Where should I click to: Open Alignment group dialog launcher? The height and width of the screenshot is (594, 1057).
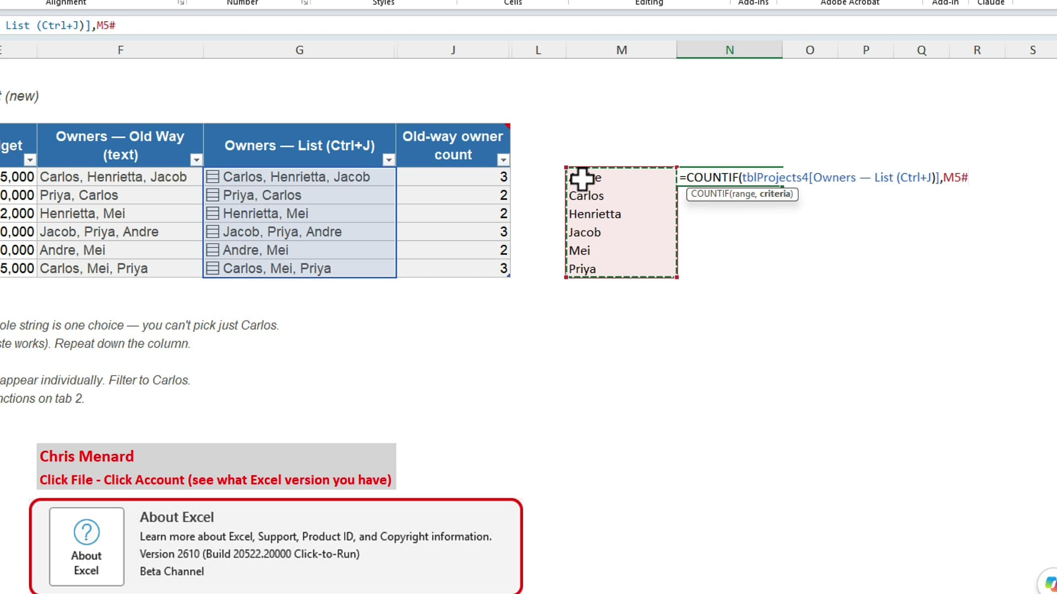[x=181, y=3]
